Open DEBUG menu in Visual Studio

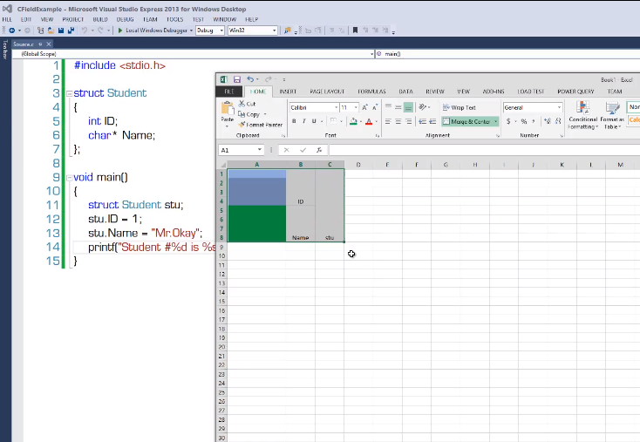coord(125,19)
